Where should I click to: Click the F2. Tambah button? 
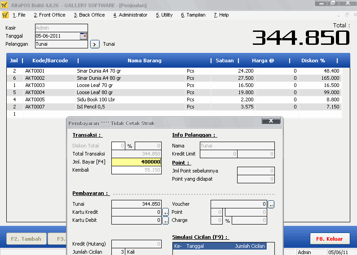point(26,238)
